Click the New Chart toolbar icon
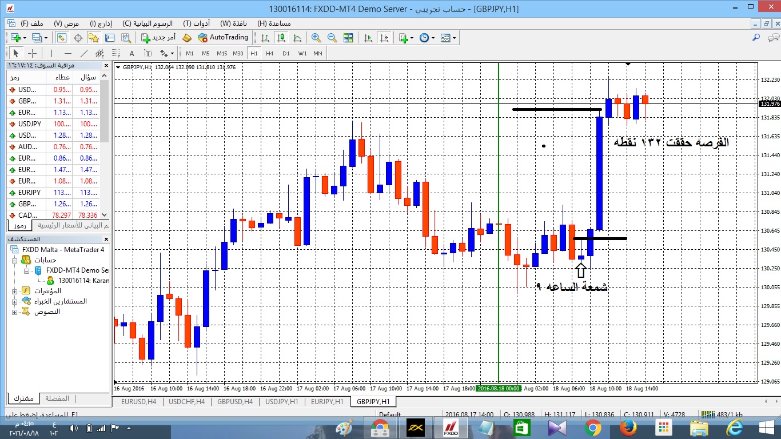The height and width of the screenshot is (439, 781). 15,38
